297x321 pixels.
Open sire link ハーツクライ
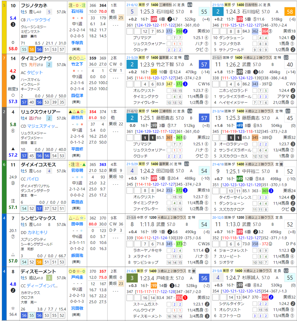39,20
